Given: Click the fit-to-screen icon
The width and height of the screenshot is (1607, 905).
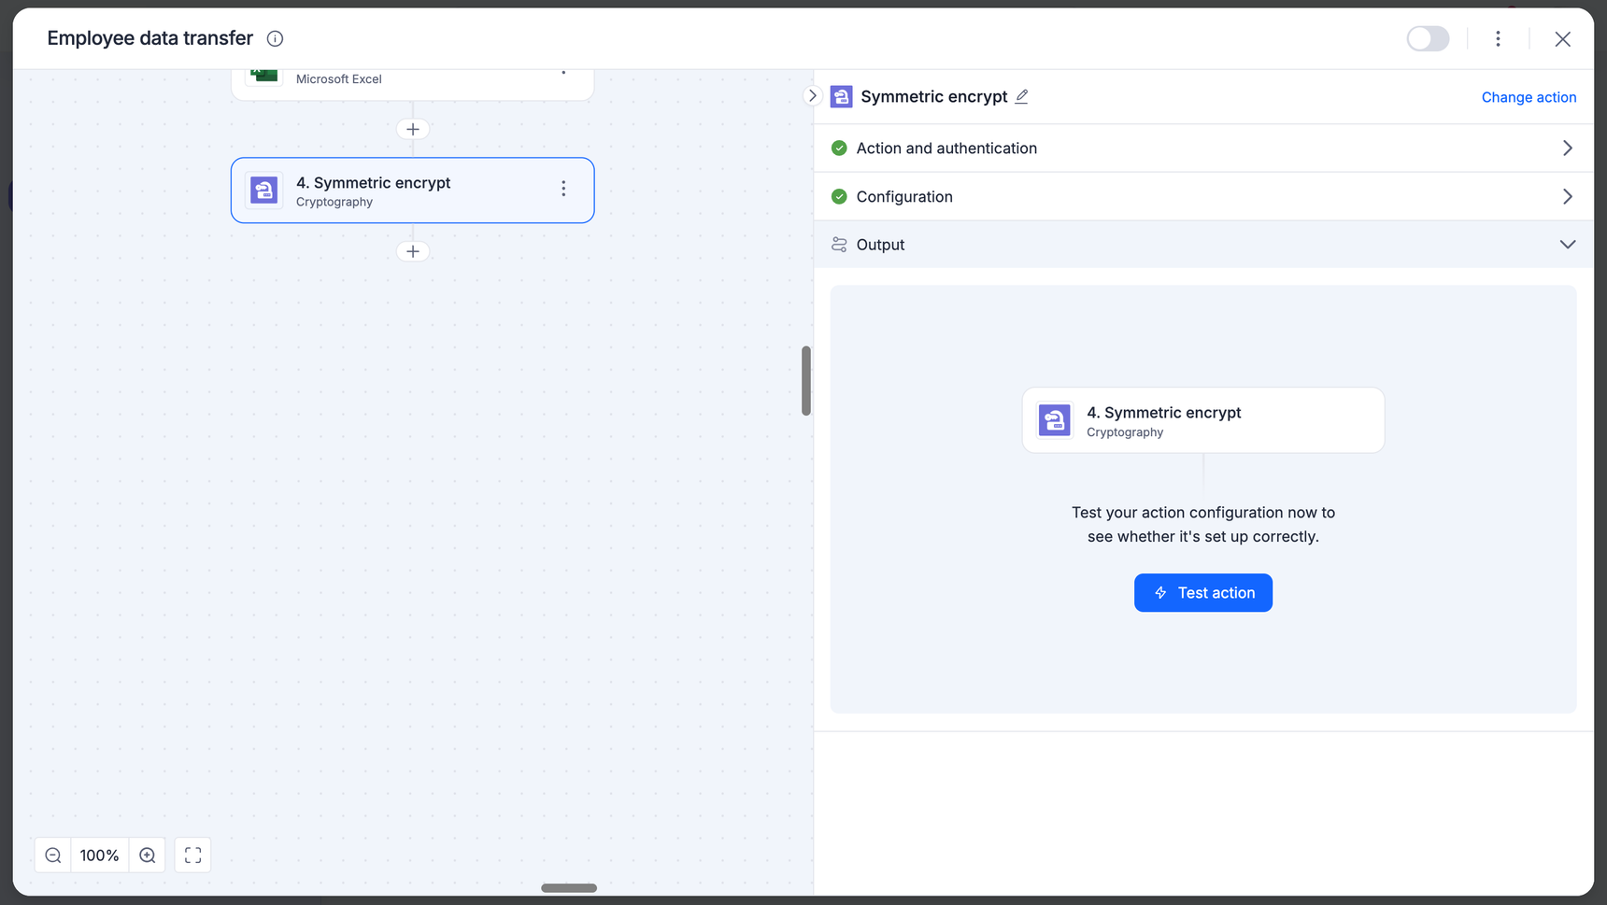Looking at the screenshot, I should pyautogui.click(x=193, y=856).
